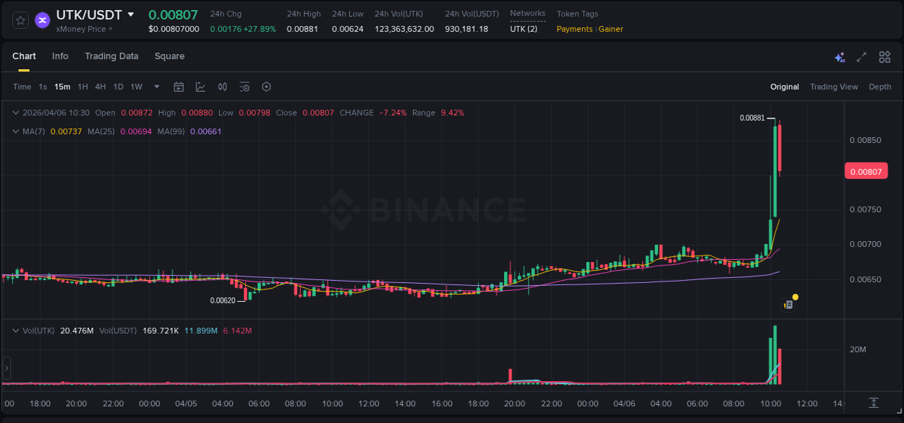Open the date range calendar tool
Viewport: 904px width, 423px height.
[179, 87]
